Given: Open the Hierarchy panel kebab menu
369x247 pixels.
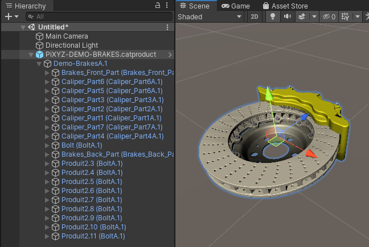Looking at the screenshot, I should click(167, 5).
